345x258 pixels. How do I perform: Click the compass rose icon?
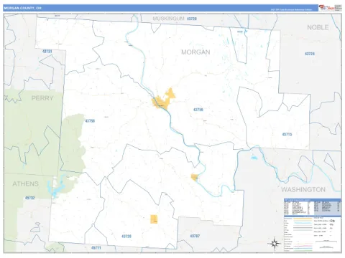275,243
